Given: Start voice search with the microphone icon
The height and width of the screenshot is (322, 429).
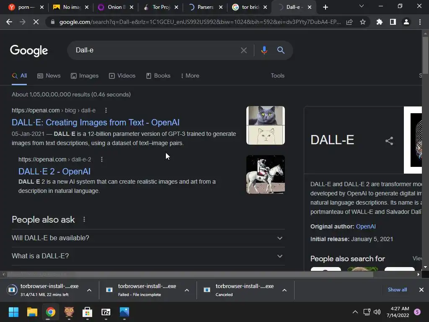Looking at the screenshot, I should click(264, 50).
